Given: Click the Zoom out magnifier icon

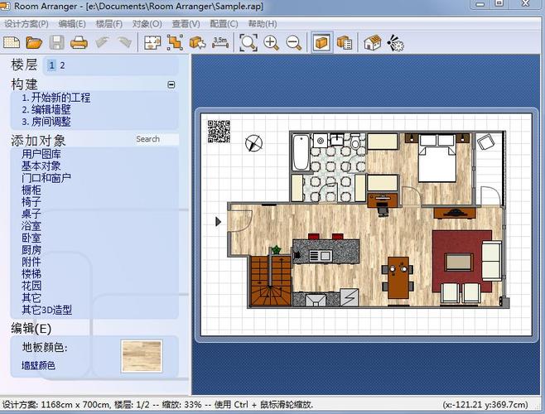Looking at the screenshot, I should click(x=294, y=43).
